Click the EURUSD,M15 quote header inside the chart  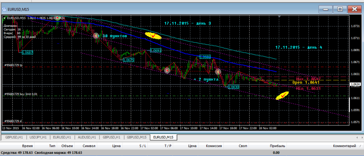pyautogui.click(x=35, y=18)
